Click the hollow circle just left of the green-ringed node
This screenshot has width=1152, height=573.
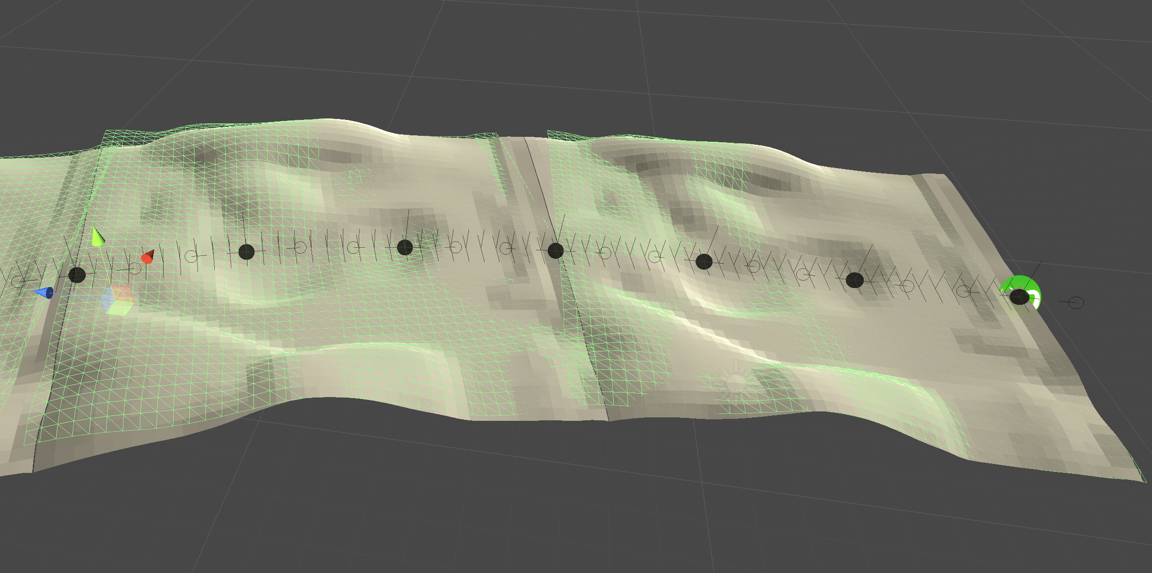(963, 291)
